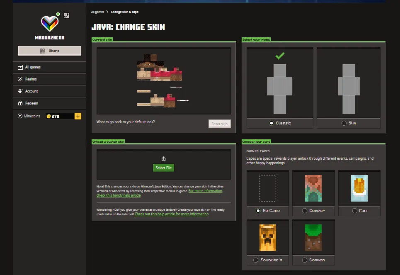Click the Realms sidebar icon
The width and height of the screenshot is (400, 275).
click(x=20, y=79)
